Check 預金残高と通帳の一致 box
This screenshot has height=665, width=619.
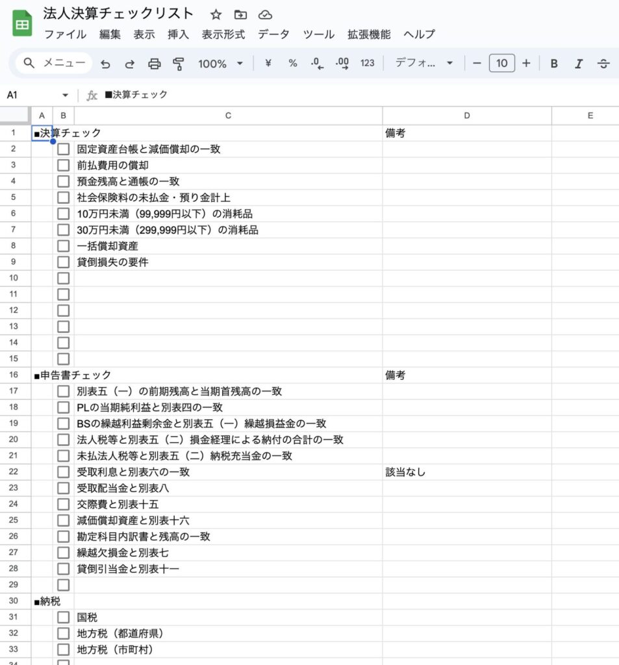click(x=63, y=181)
